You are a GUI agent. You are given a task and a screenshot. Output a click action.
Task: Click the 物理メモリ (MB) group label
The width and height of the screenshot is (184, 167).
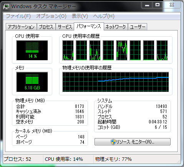click(x=30, y=100)
